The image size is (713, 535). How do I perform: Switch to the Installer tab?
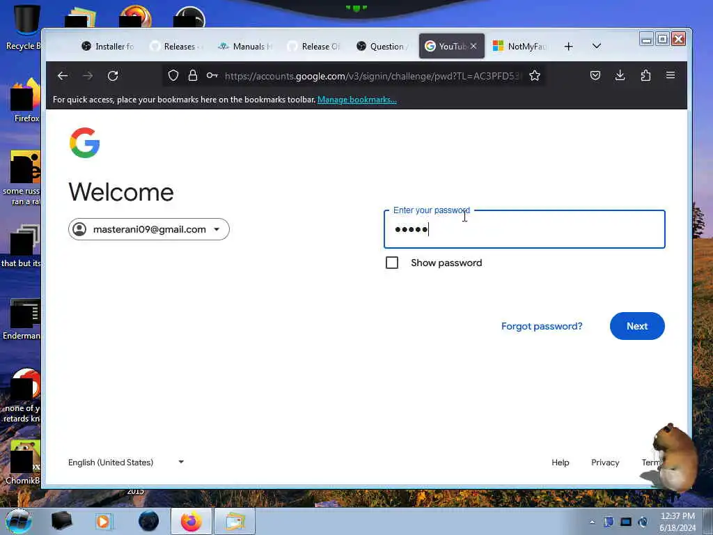[108, 47]
